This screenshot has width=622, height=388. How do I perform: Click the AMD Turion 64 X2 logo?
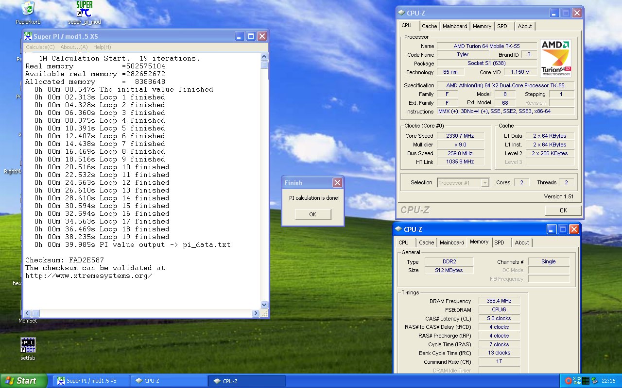[x=555, y=58]
